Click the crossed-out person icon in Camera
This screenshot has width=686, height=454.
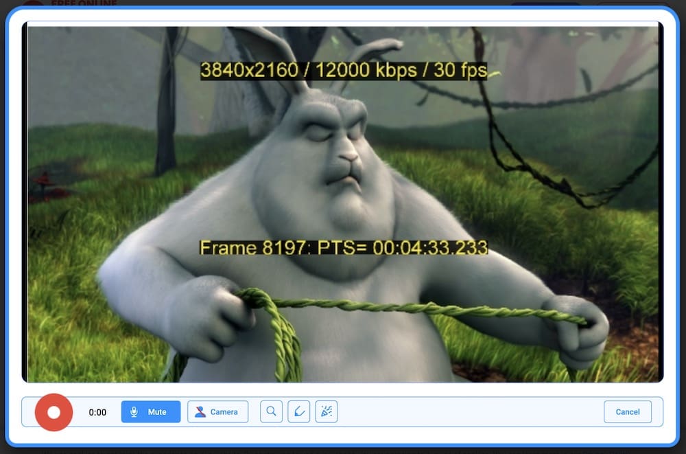[200, 412]
